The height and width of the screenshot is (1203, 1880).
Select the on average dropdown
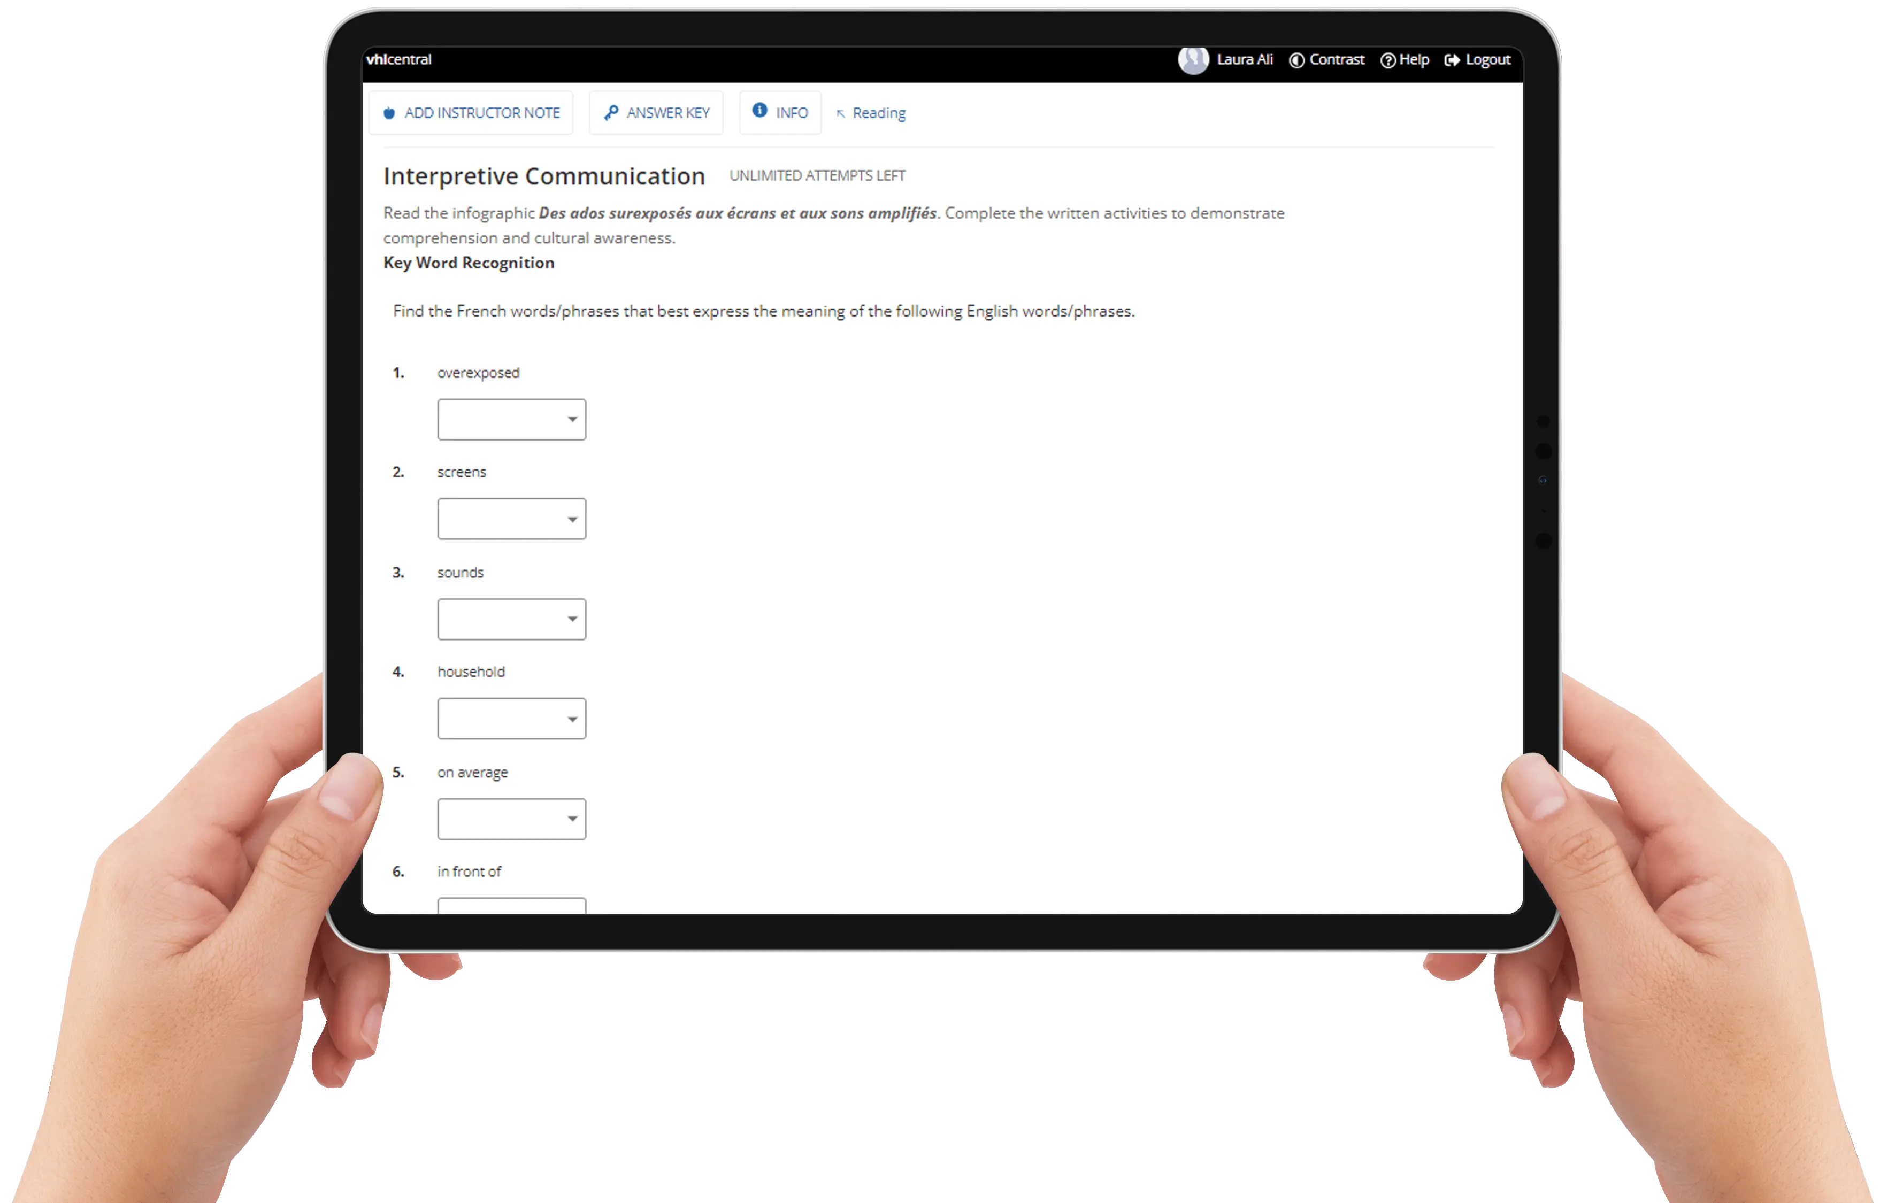(x=512, y=818)
